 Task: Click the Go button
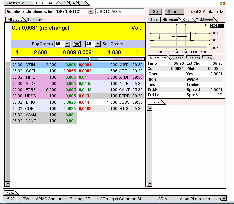click(155, 12)
